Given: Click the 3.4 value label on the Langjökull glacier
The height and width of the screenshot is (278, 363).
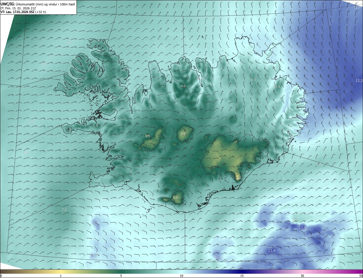Looking at the screenshot, I should (147, 136).
